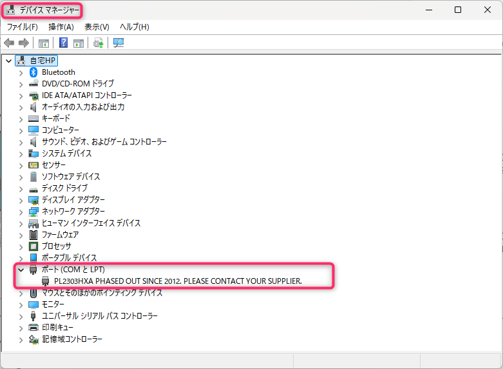Click the action pane toolbar icon
The height and width of the screenshot is (369, 503).
(x=79, y=43)
